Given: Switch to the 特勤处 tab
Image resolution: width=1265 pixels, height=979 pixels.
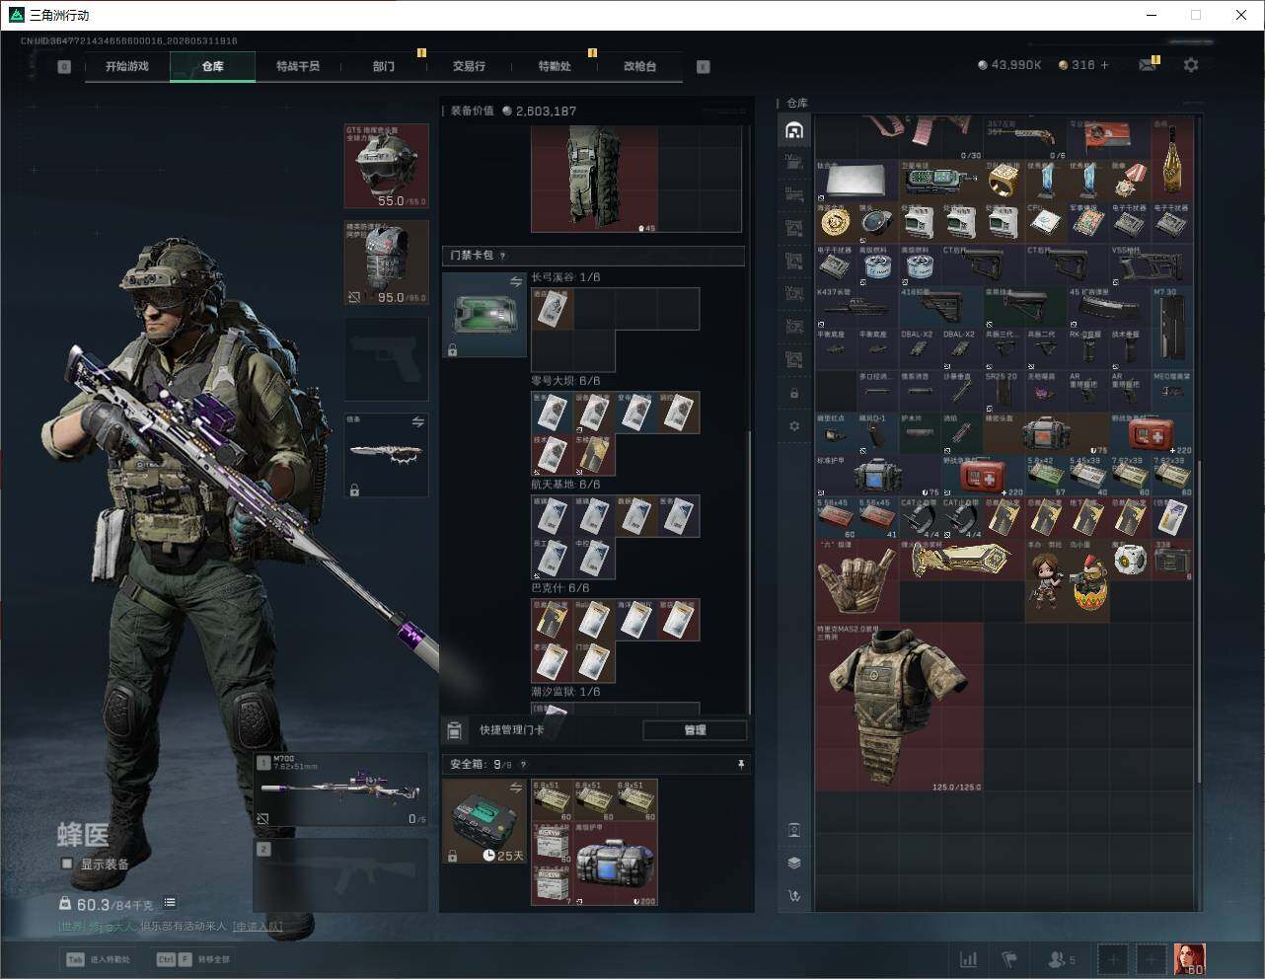Looking at the screenshot, I should click(555, 66).
